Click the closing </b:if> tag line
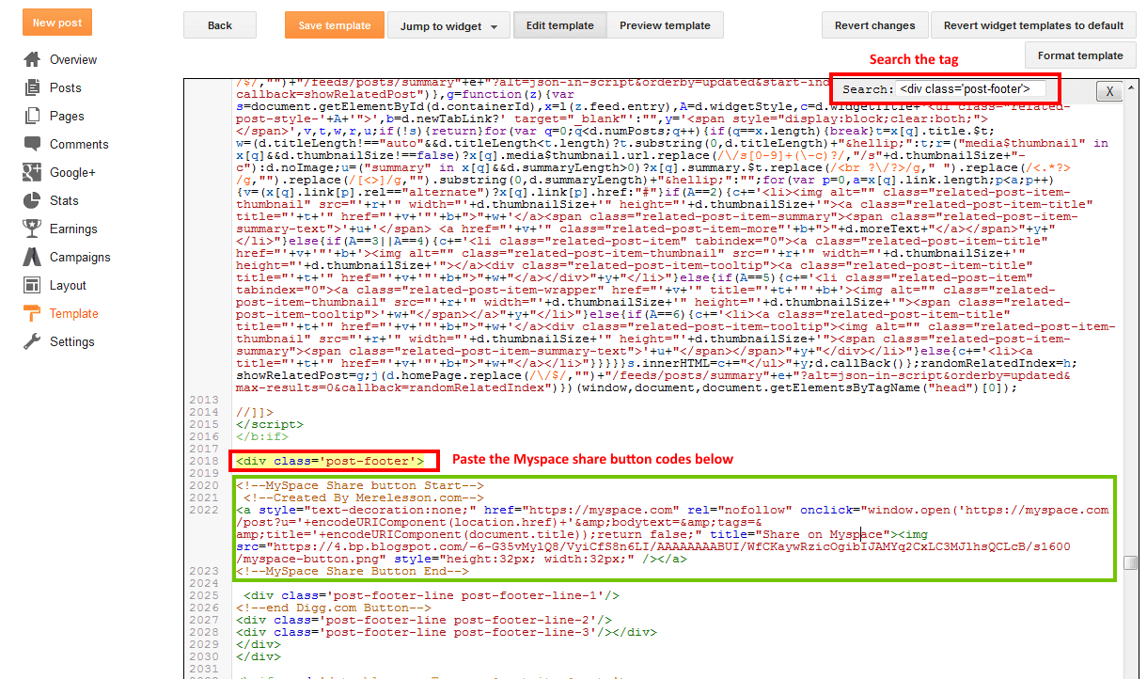Image resolution: width=1147 pixels, height=679 pixels. coord(262,436)
